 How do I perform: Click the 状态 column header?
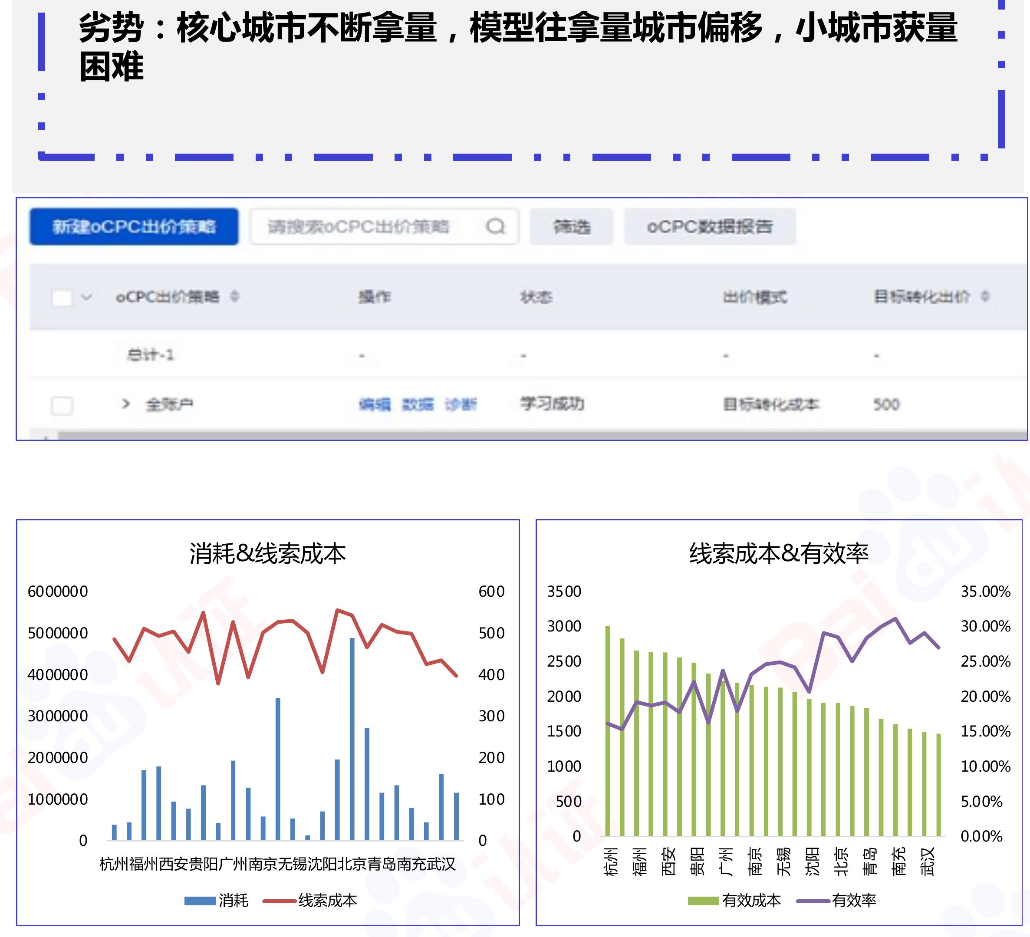pyautogui.click(x=536, y=297)
